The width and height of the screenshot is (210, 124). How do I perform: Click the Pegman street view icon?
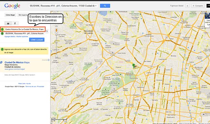(x=57, y=30)
